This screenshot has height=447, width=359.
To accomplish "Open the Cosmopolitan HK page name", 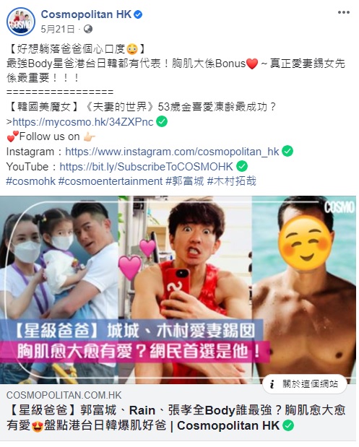I will click(86, 14).
